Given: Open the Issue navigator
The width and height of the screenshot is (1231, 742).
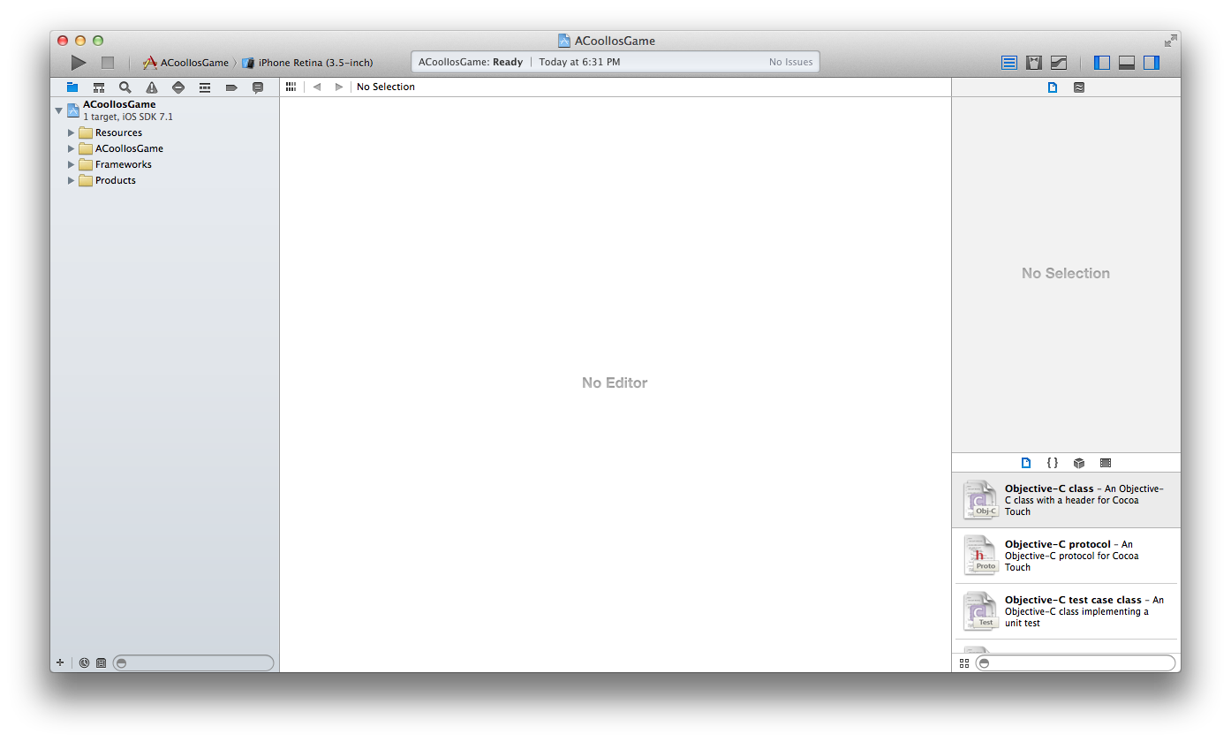Looking at the screenshot, I should point(152,87).
